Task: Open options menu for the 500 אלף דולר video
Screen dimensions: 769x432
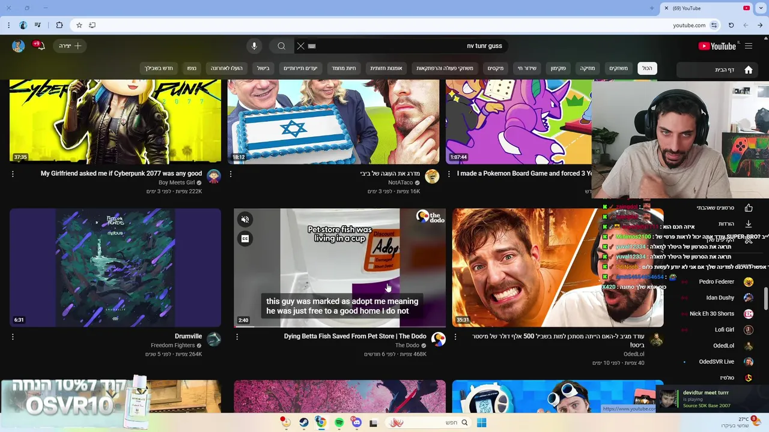Action: 455,337
